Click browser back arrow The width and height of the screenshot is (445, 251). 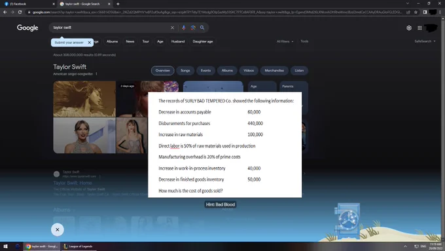(5, 12)
